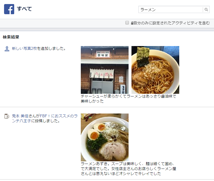The width and height of the screenshot is (214, 181).
Task: Open the soy sauce ramen with nori photo
Action: pos(155,70)
